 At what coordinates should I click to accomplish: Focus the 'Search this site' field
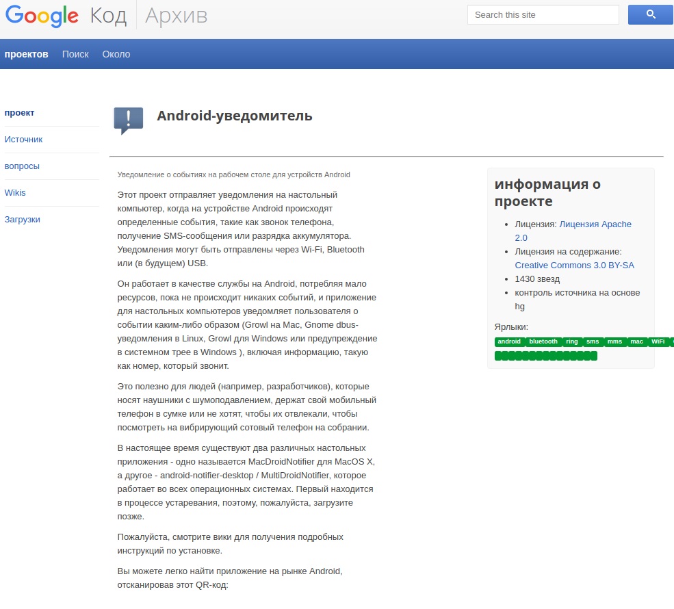pos(543,14)
